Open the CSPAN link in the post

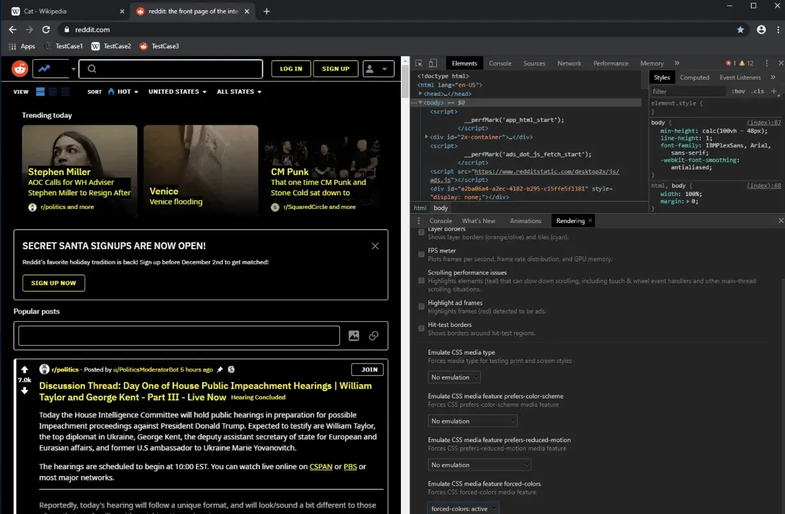coord(321,466)
